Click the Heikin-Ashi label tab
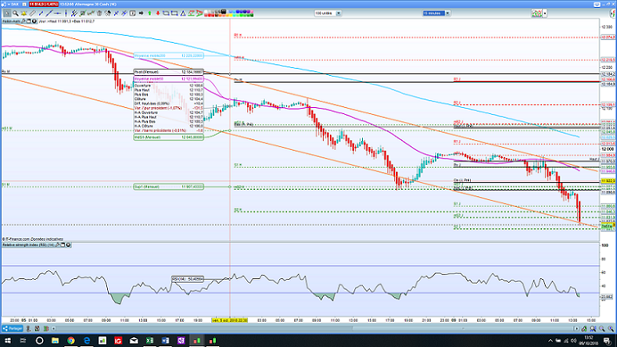 click(x=11, y=21)
